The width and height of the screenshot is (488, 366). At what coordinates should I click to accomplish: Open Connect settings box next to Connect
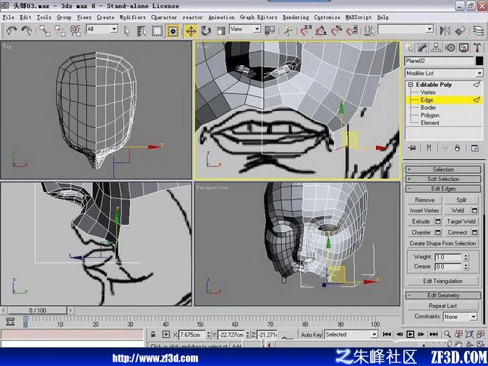pyautogui.click(x=474, y=232)
